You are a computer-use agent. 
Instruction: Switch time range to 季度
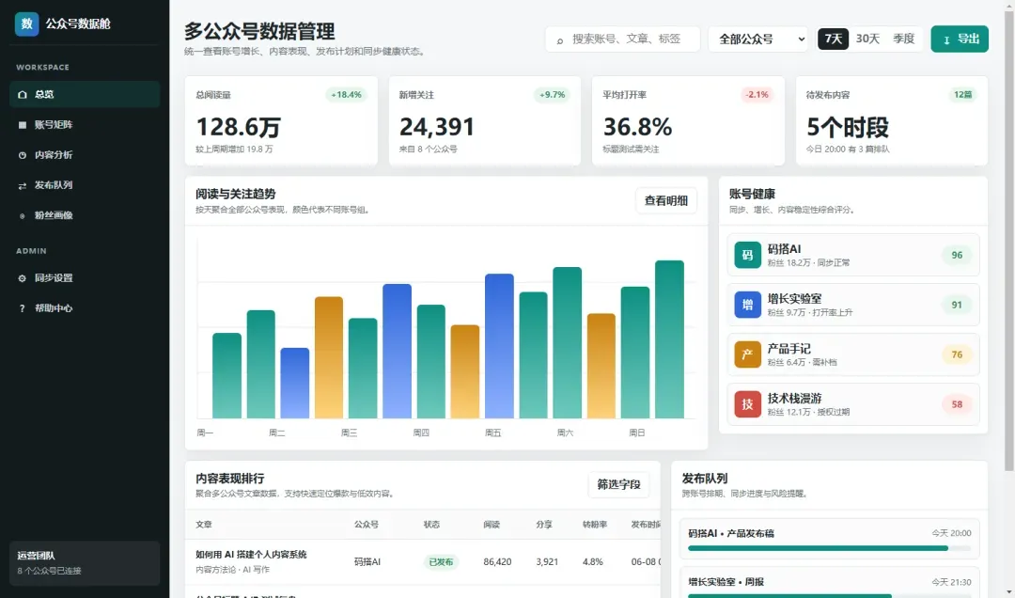coord(904,39)
